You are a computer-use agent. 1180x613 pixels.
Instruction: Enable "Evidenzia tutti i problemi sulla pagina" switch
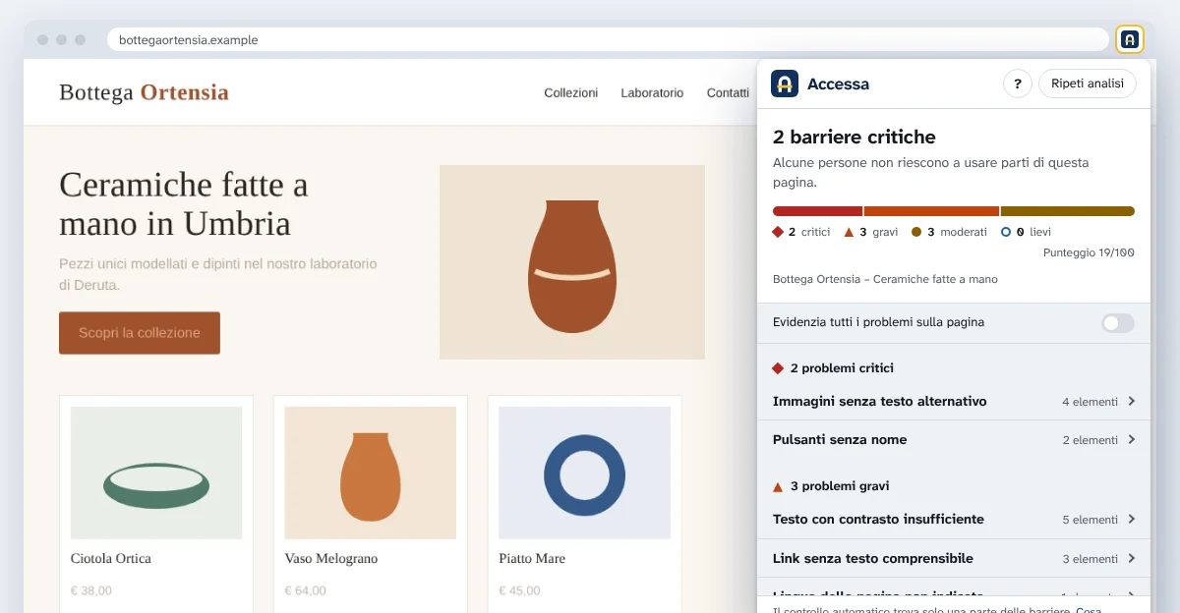1118,322
